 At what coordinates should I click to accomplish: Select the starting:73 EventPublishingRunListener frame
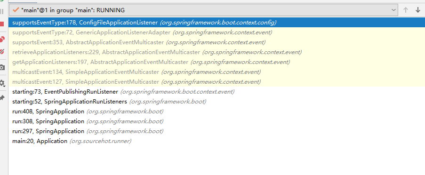(x=217, y=92)
